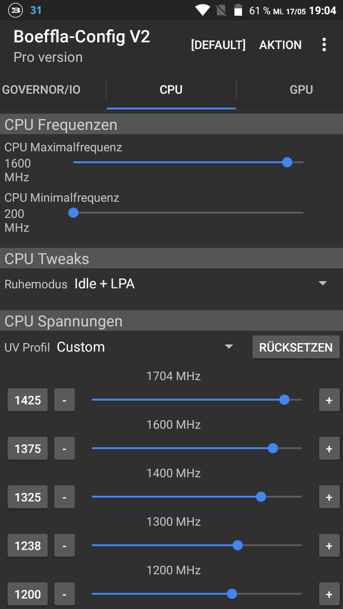Tap the RÜCKSETZEN button
The height and width of the screenshot is (609, 343).
[x=296, y=347]
